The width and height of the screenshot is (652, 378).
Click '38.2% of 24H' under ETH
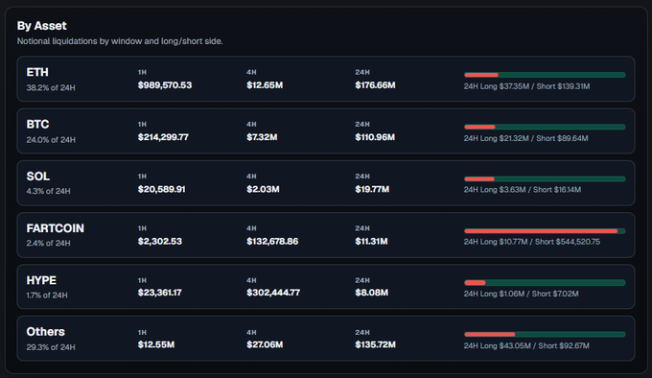[x=51, y=87]
